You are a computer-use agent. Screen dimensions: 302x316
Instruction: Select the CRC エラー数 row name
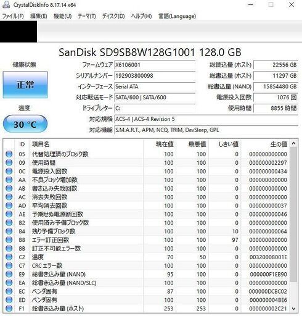click(x=47, y=265)
